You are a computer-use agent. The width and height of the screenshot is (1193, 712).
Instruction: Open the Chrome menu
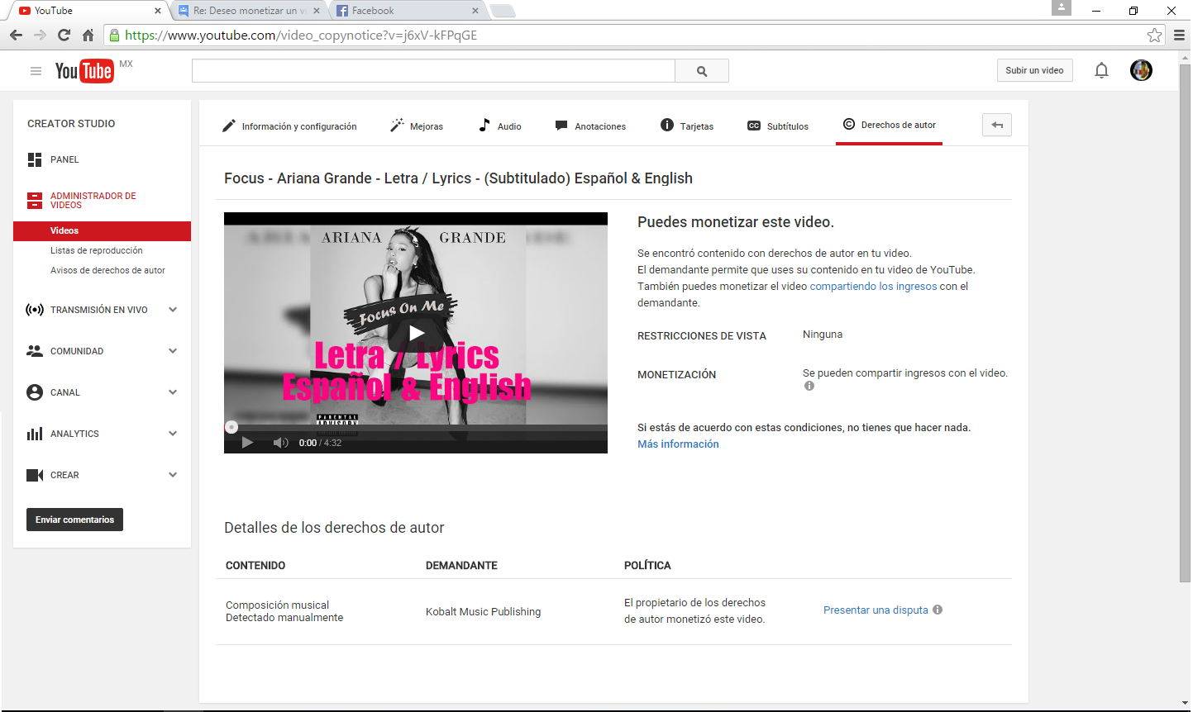click(1179, 36)
